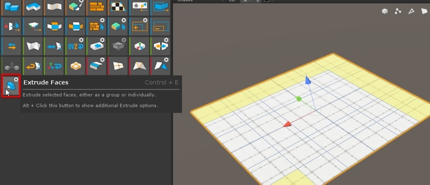Click Triangulate Faces (face with orange V)
This screenshot has width=430, height=185.
[139, 66]
